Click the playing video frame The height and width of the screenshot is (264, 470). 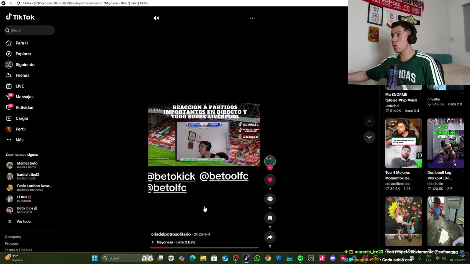click(204, 135)
